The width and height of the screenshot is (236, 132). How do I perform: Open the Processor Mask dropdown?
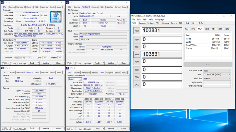(216, 71)
